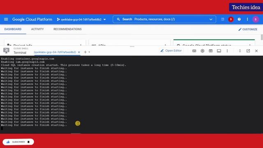Switch to the RECOMMENDATIONS tab
Image resolution: width=263 pixels, height=148 pixels.
pyautogui.click(x=67, y=29)
